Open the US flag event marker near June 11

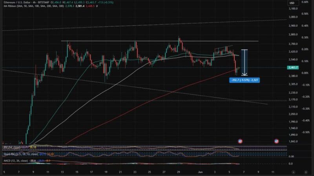coord(276,141)
